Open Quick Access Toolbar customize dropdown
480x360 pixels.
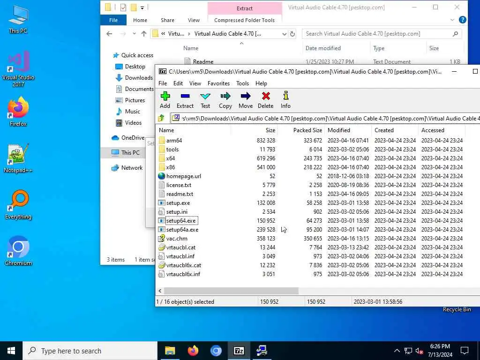pos(142,7)
